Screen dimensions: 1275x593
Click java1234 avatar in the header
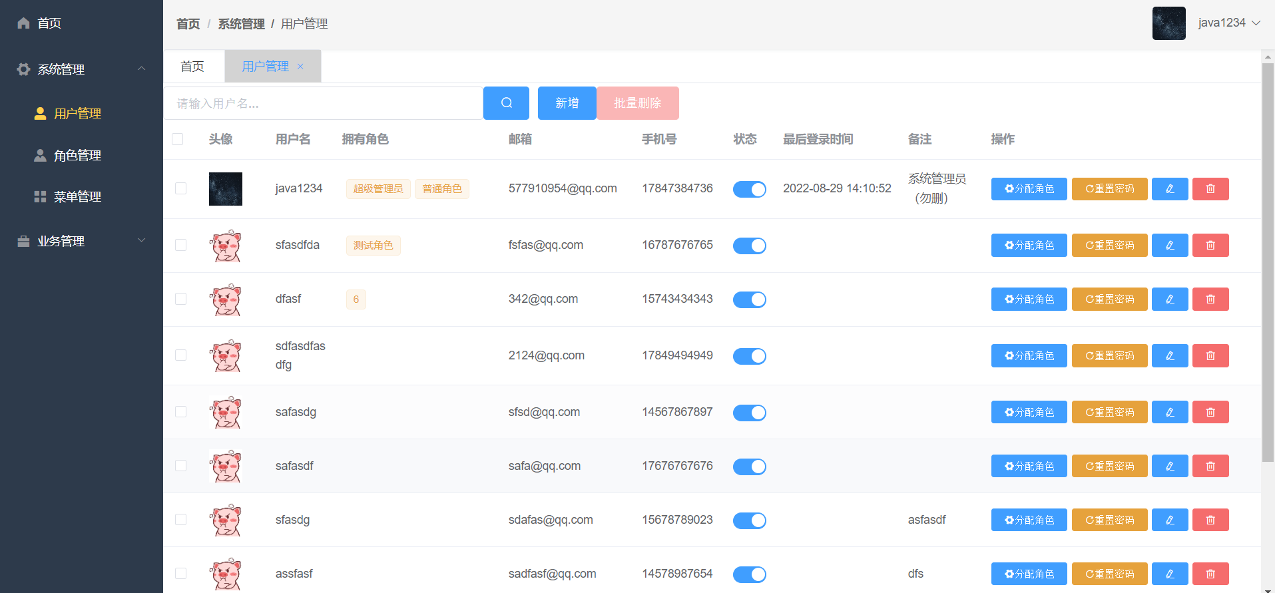click(1168, 23)
